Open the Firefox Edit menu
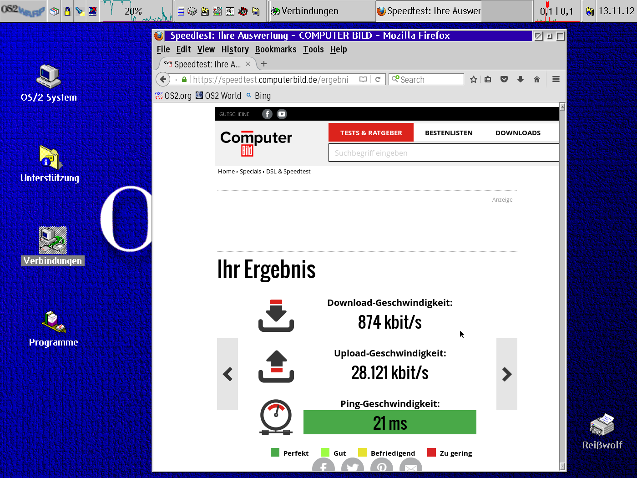The height and width of the screenshot is (478, 637). coord(183,49)
